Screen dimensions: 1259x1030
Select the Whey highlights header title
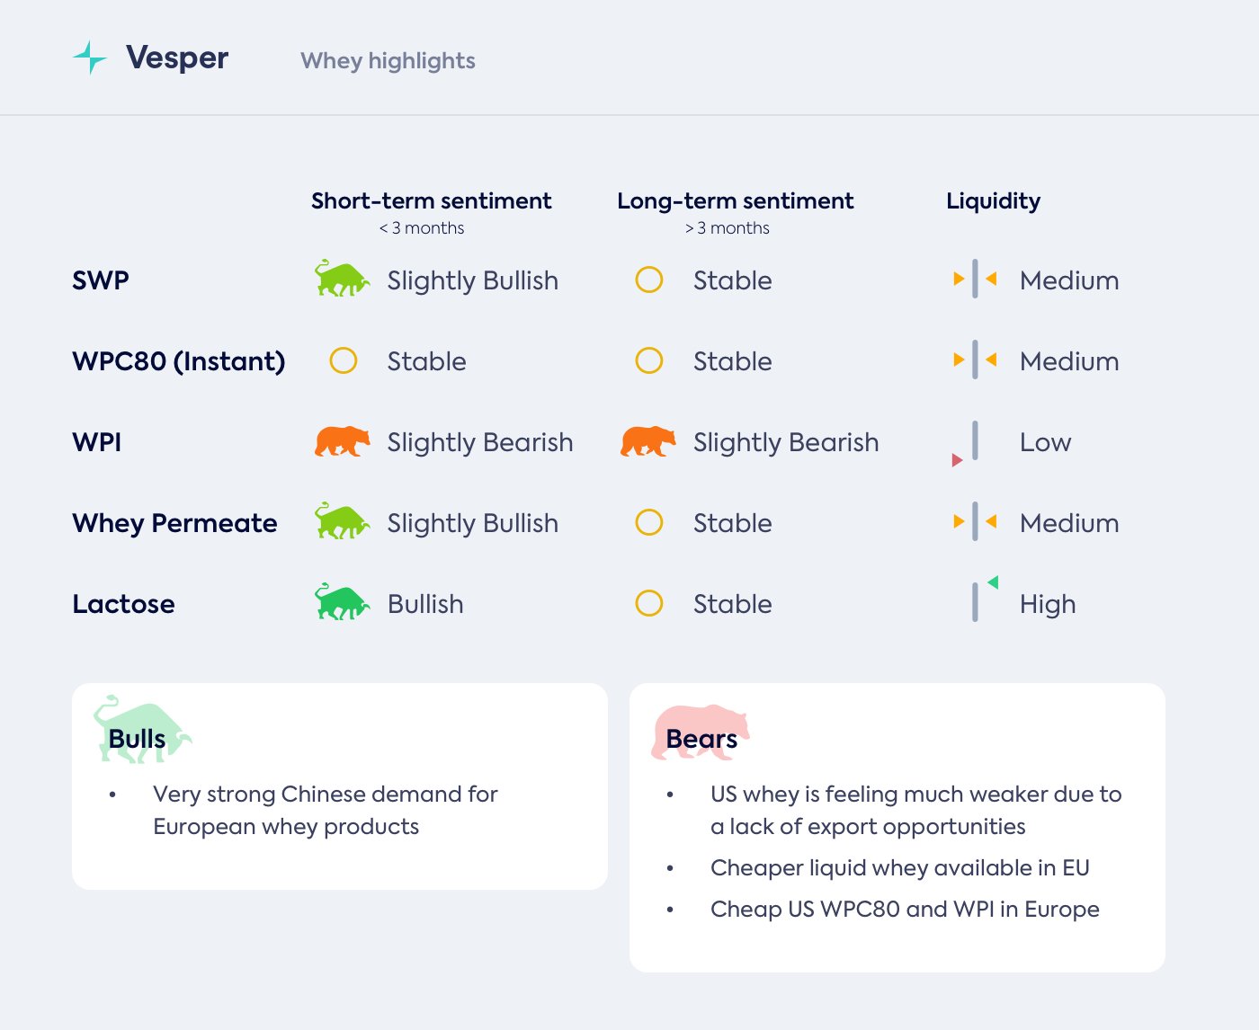(388, 61)
